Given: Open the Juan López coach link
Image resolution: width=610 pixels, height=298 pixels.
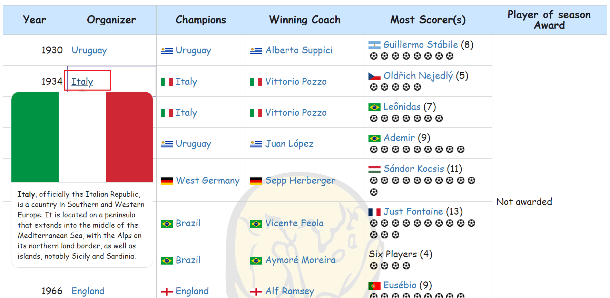Looking at the screenshot, I should pyautogui.click(x=289, y=143).
